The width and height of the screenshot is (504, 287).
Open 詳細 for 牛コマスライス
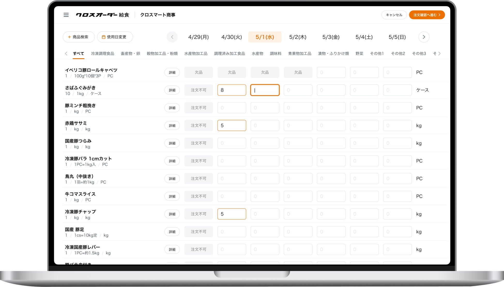pos(172,196)
